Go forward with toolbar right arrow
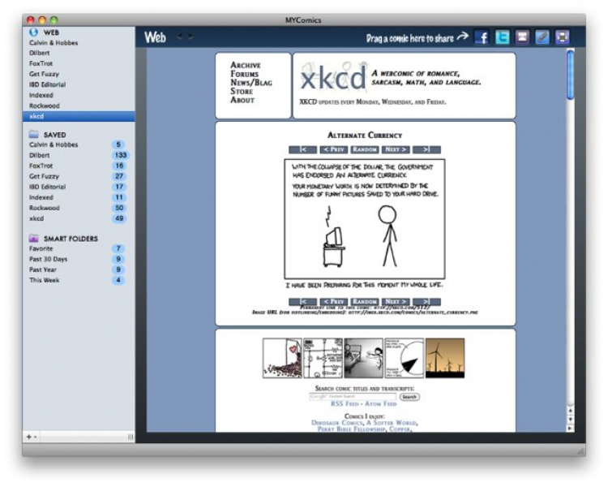 pyautogui.click(x=191, y=37)
